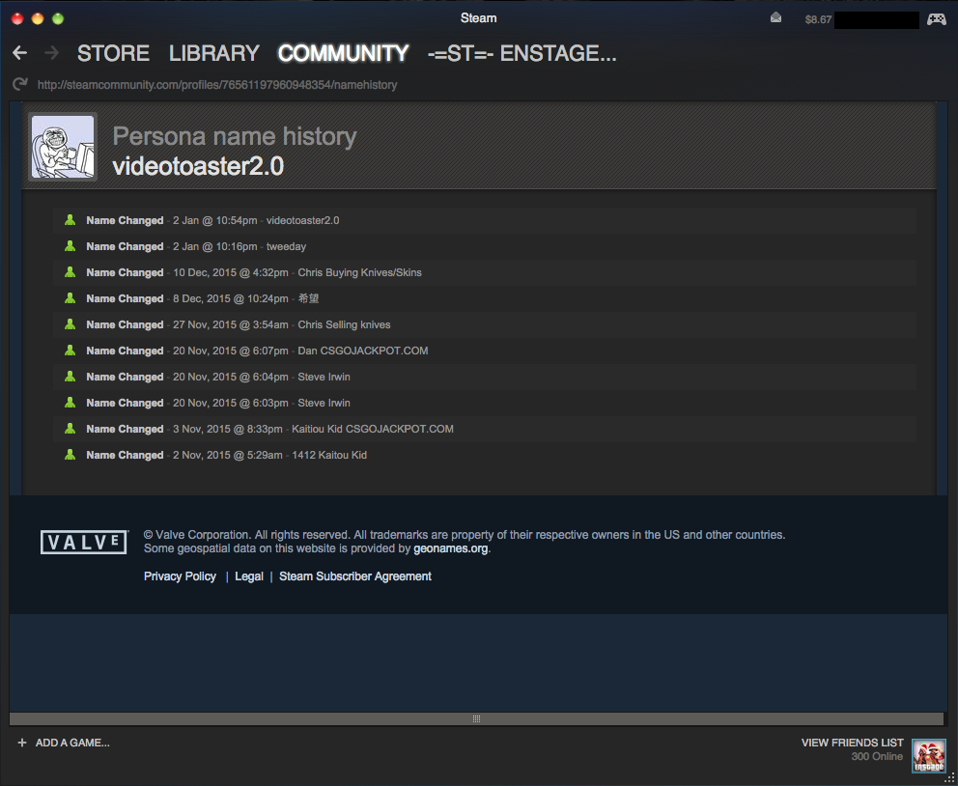
Task: Click the Legal footer link
Action: 248,576
